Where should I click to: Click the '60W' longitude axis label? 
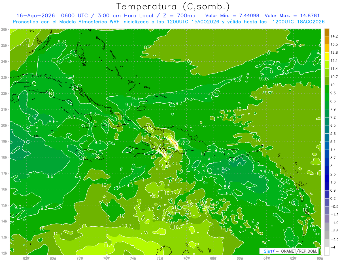[x=320, y=258]
